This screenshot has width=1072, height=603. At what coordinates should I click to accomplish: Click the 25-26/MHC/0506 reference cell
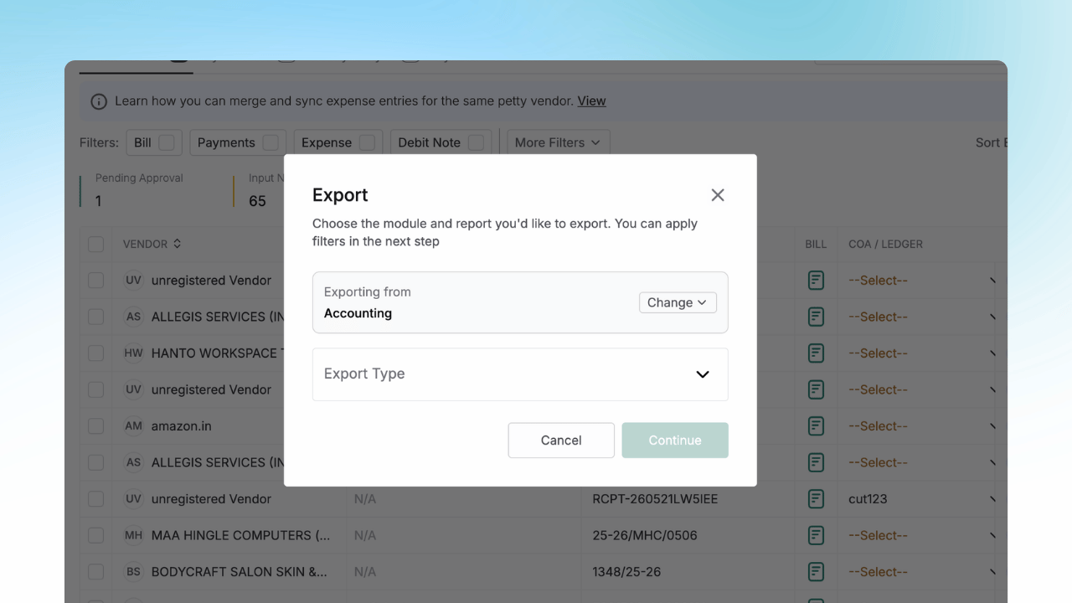point(644,535)
